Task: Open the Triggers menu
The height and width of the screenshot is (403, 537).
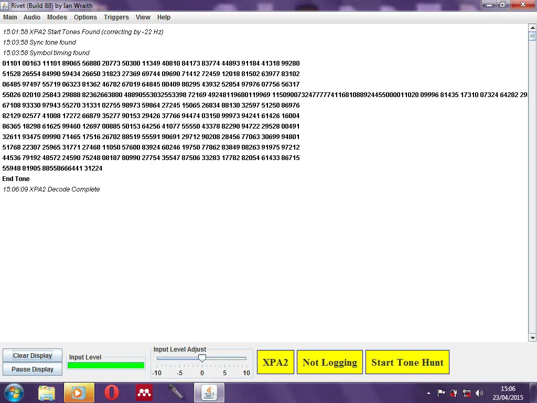Action: point(116,17)
